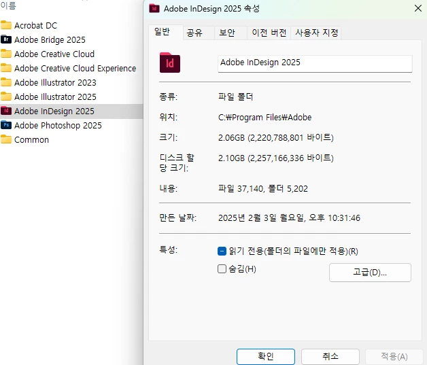Open advanced attributes with 고급(D)... button
The height and width of the screenshot is (365, 427).
370,272
